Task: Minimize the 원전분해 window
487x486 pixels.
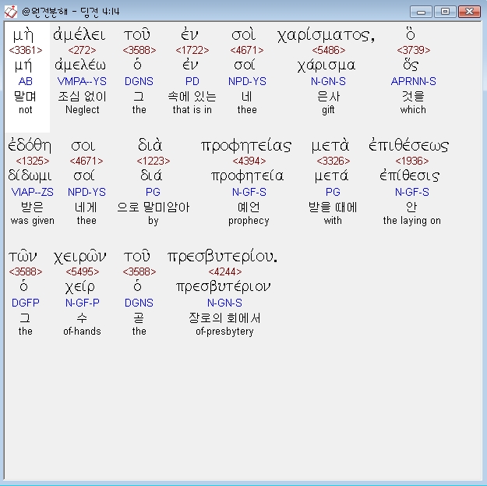Action: click(421, 12)
